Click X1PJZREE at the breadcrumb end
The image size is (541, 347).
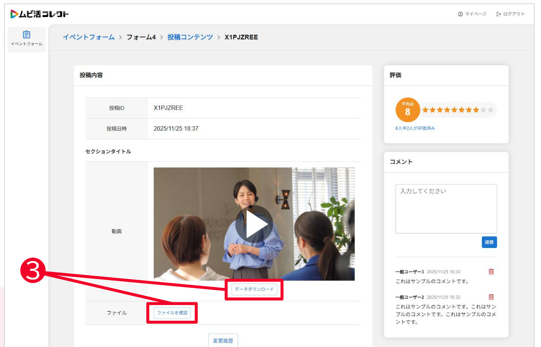(241, 37)
